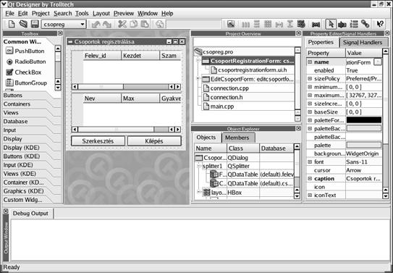Viewport: 393px width, 273px height.
Task: Open the Layout menu
Action: [x=101, y=14]
